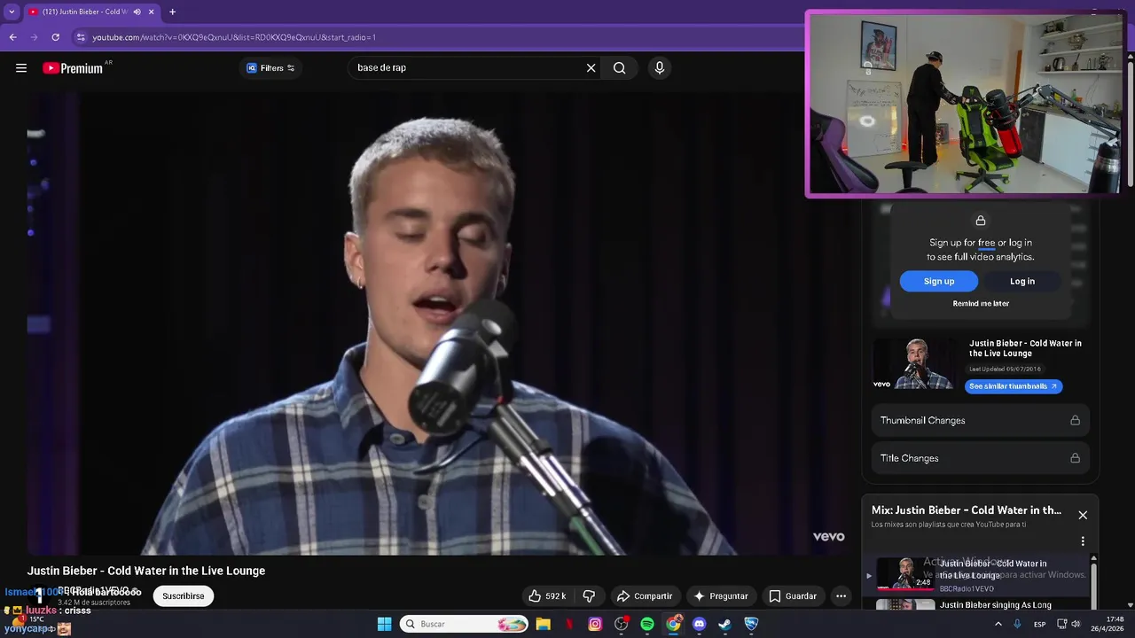Image resolution: width=1135 pixels, height=638 pixels.
Task: Click the Mix playlist title header text
Action: pyautogui.click(x=967, y=510)
